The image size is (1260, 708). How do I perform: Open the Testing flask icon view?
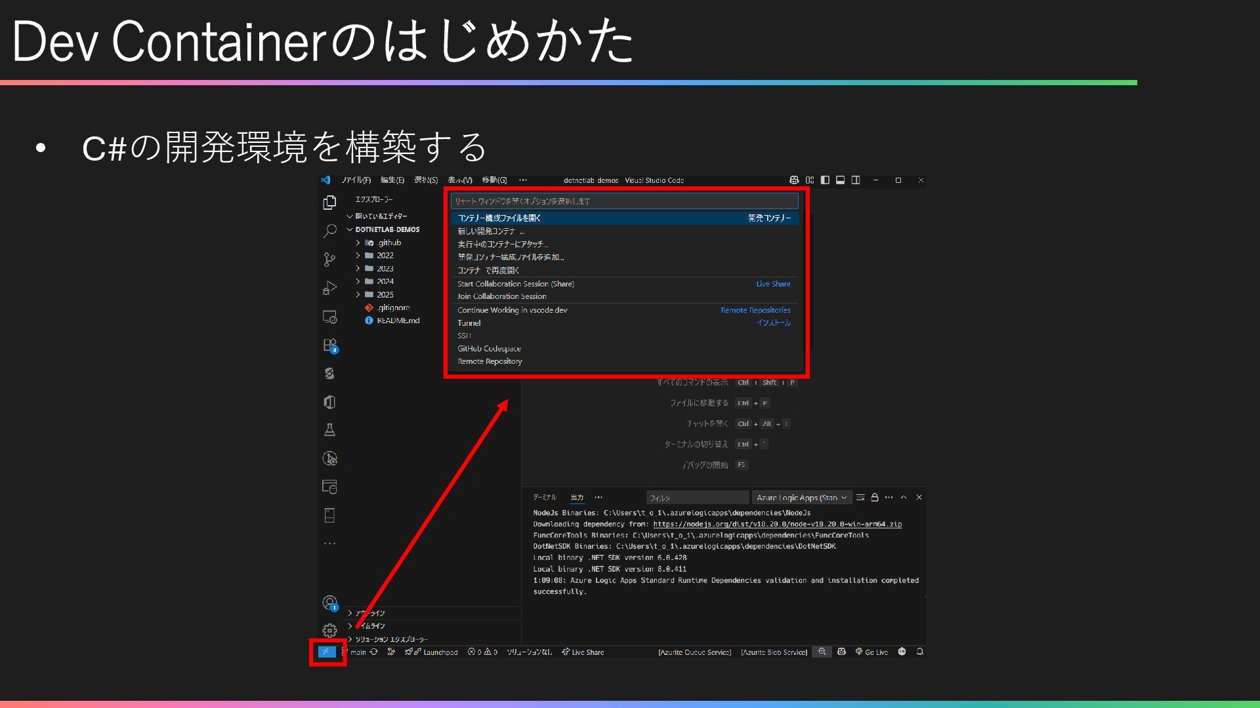(329, 430)
